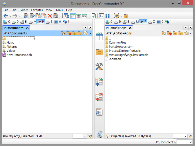
Task: Open the view mode dropdown arrow
Action: click(x=89, y=16)
